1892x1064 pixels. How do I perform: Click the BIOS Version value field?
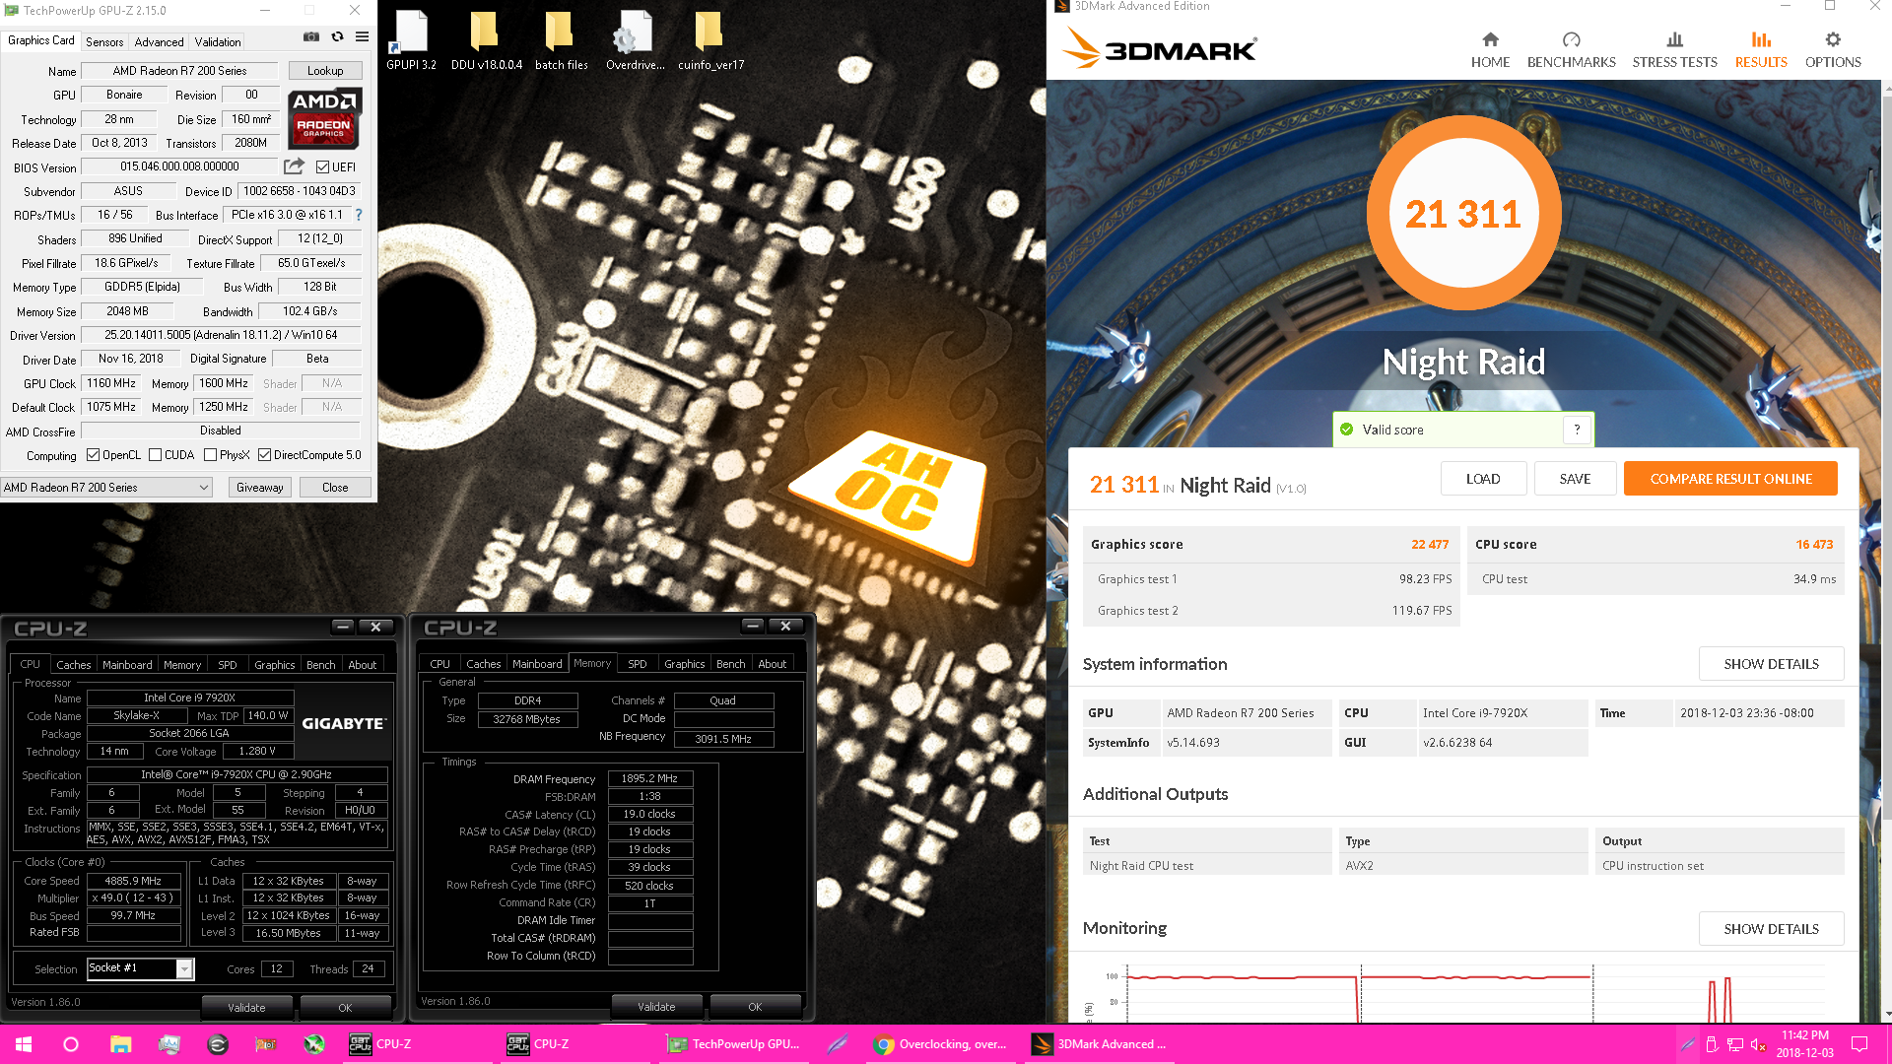pyautogui.click(x=179, y=167)
